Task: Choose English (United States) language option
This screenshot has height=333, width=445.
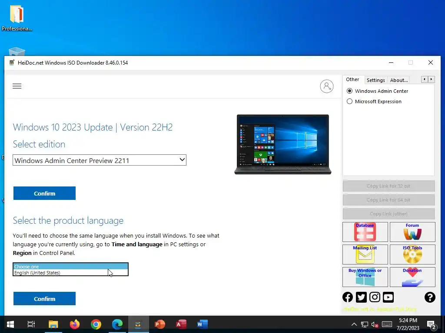Action: click(x=70, y=273)
